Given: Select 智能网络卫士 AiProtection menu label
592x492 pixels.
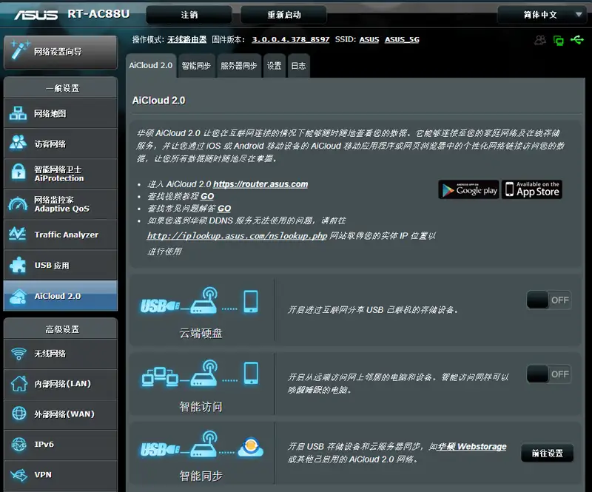Looking at the screenshot, I should pos(59,174).
